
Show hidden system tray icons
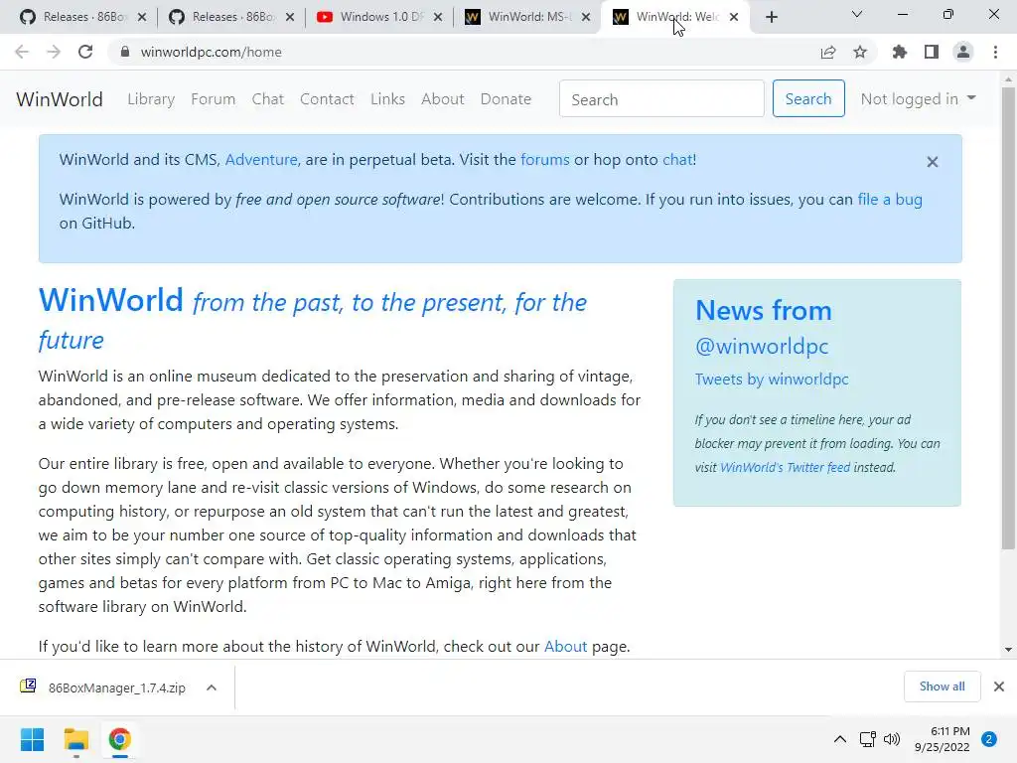point(840,739)
